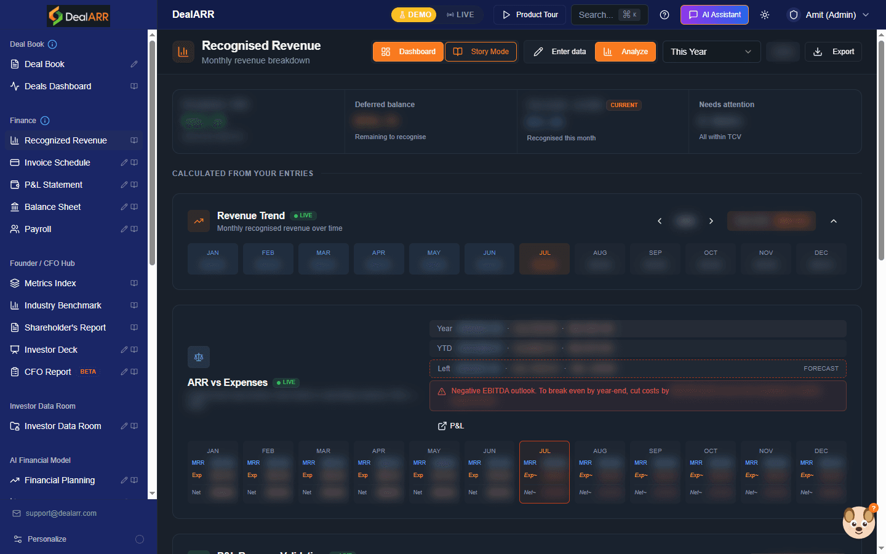The height and width of the screenshot is (554, 886).
Task: Go to previous year in Revenue Trend
Action: (x=660, y=221)
